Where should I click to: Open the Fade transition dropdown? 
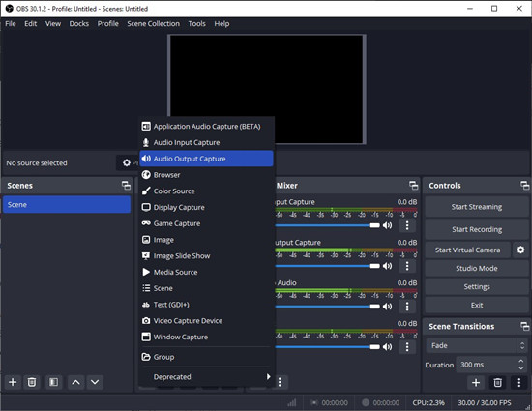point(476,345)
